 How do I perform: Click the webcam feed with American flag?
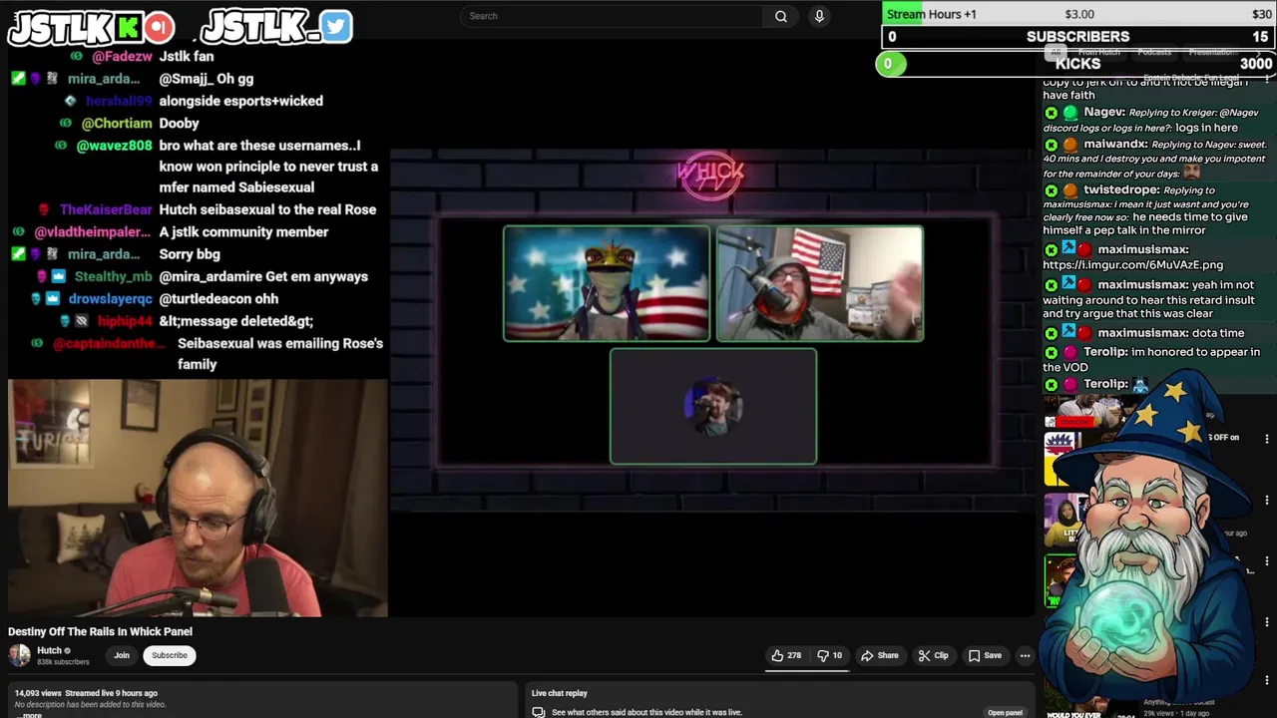820,284
